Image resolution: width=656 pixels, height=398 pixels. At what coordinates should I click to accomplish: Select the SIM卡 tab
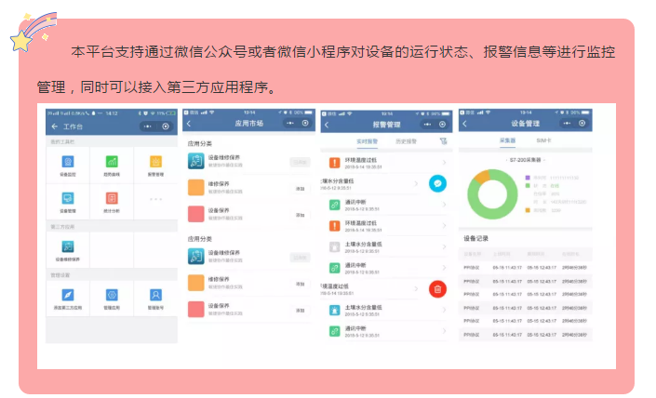[x=543, y=140]
